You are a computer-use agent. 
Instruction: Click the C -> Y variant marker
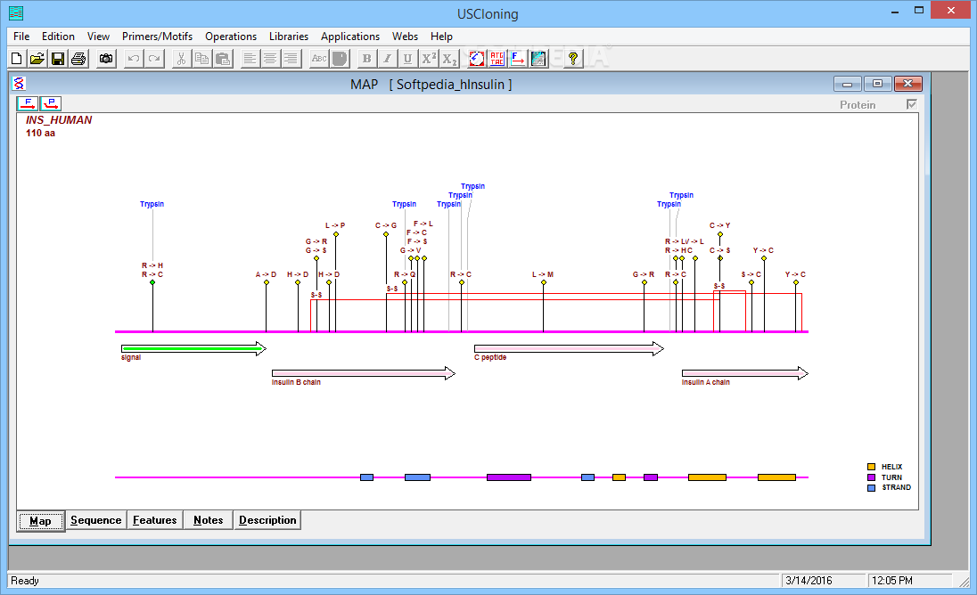719,234
